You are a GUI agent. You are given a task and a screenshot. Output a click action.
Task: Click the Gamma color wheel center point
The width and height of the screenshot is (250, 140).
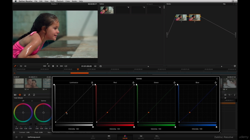click(x=43, y=113)
